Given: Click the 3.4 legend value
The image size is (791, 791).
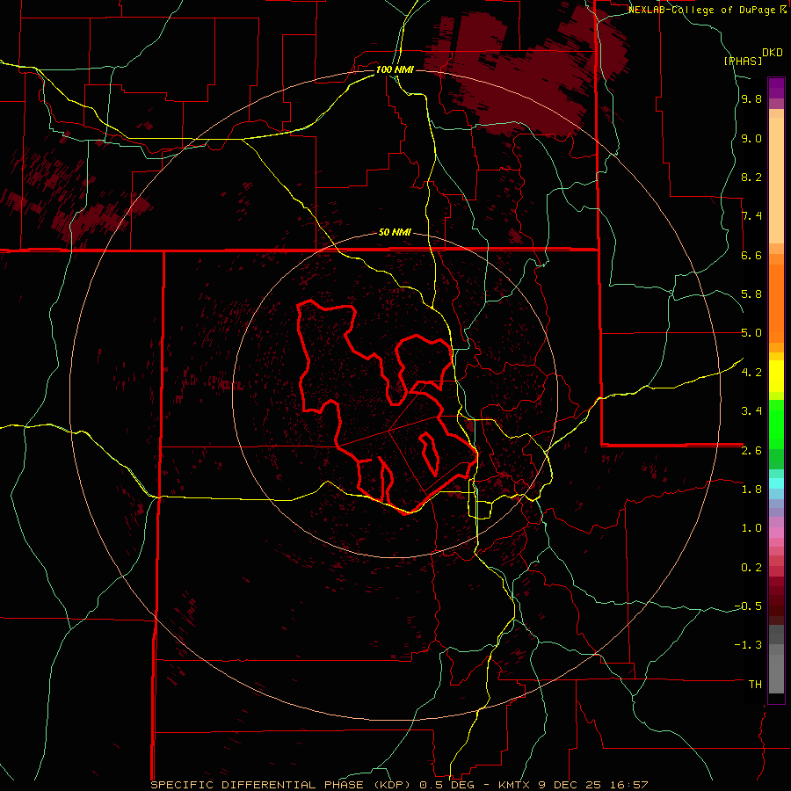Looking at the screenshot, I should pyautogui.click(x=751, y=411).
